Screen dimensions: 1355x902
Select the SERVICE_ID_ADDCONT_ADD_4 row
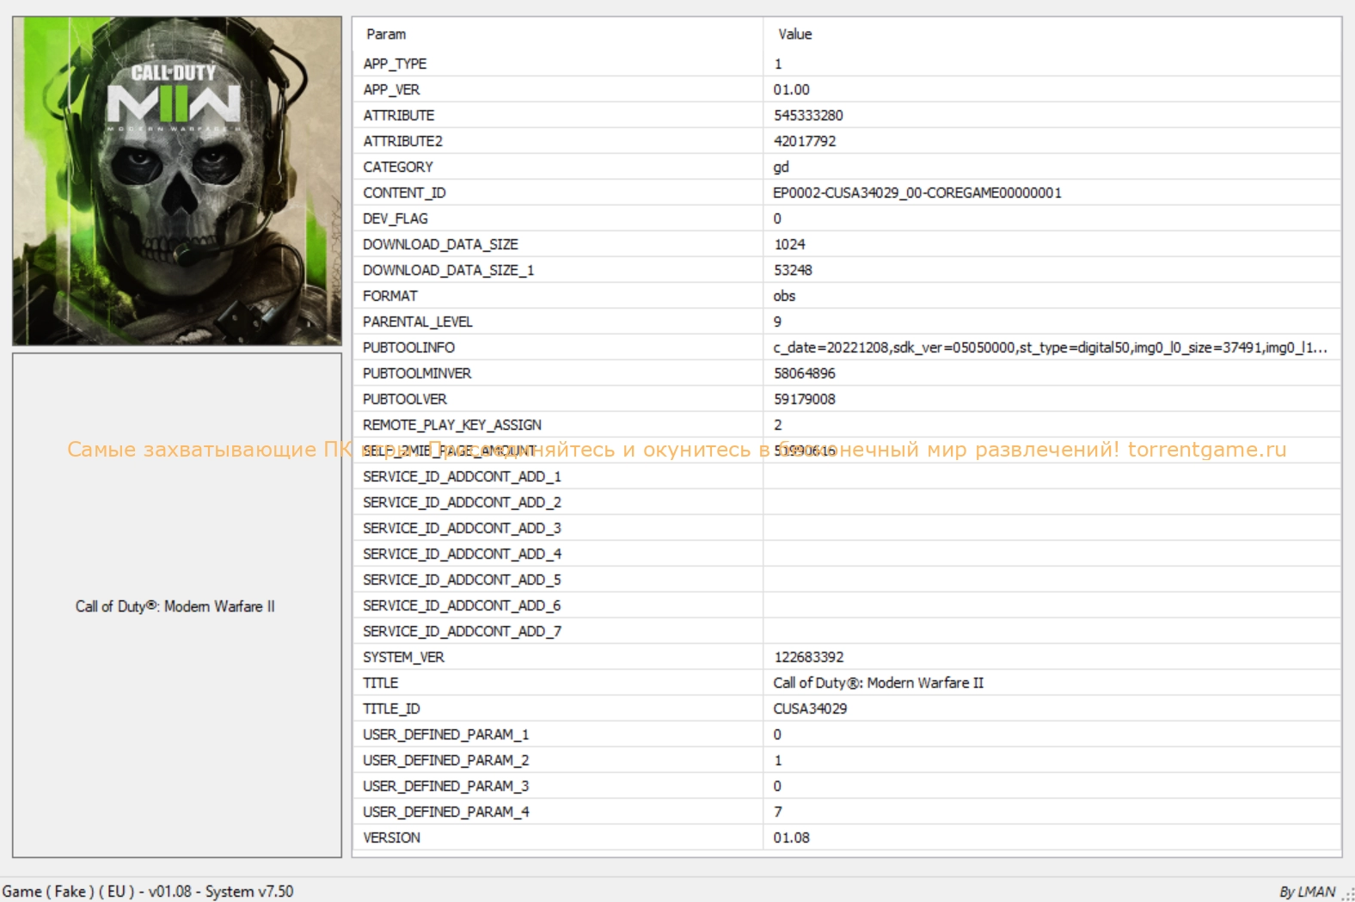coord(462,554)
